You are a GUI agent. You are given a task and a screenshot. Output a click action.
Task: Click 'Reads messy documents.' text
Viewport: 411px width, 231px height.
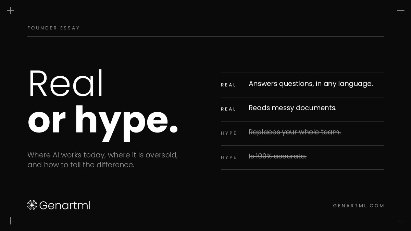292,108
